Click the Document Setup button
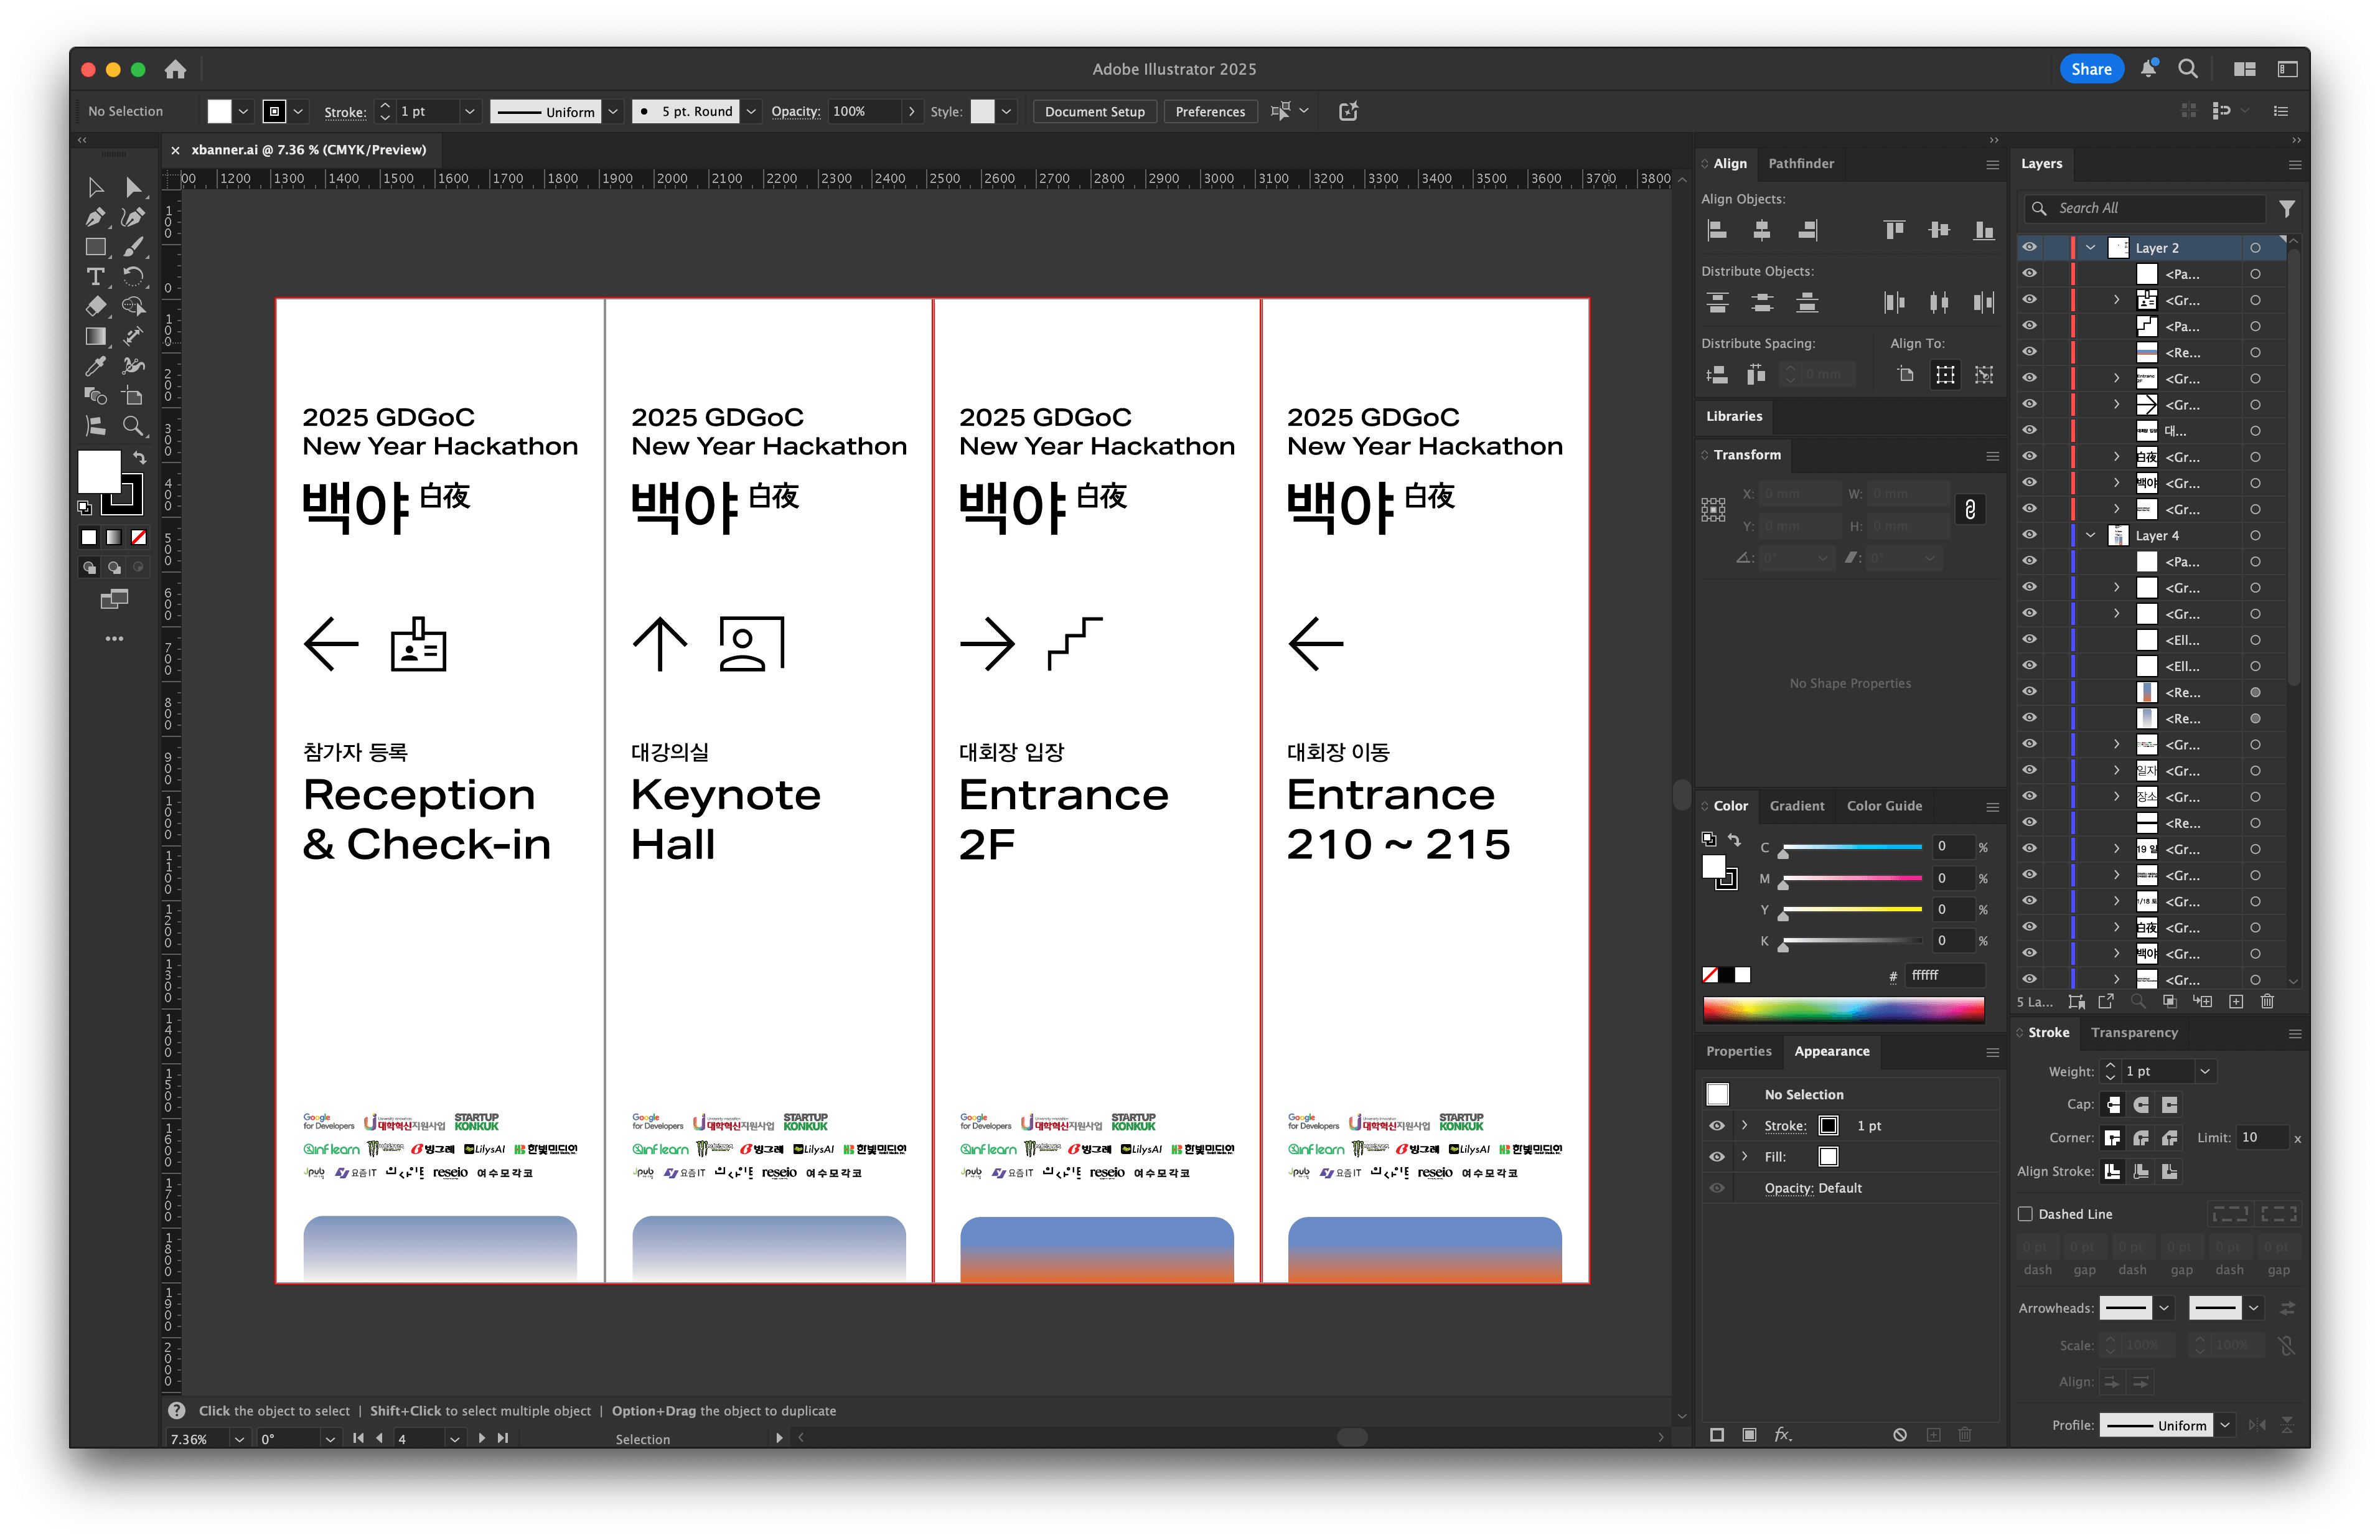Viewport: 2380px width, 1540px height. tap(1095, 111)
